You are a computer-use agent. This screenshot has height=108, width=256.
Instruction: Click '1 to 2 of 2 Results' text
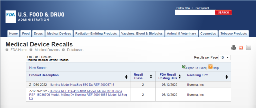click(x=39, y=57)
